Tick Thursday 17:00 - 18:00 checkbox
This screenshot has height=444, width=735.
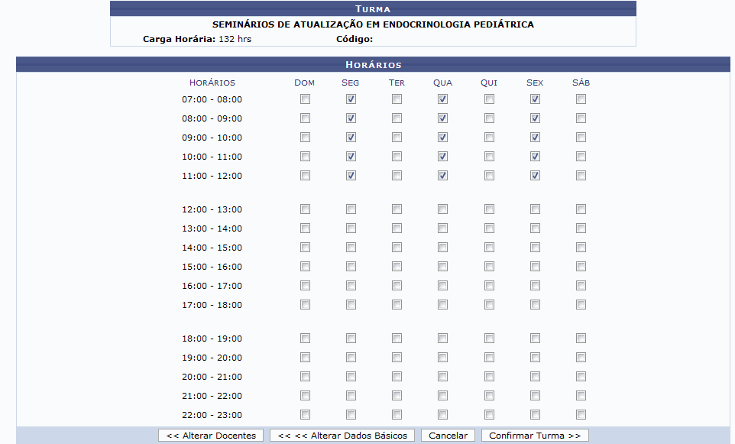pos(489,305)
